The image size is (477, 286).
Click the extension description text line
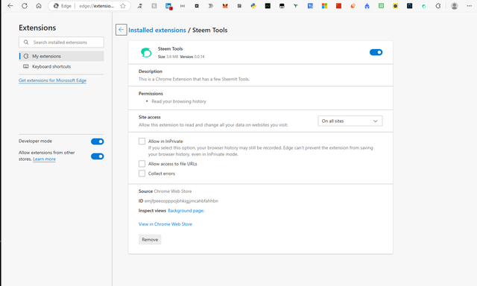click(x=194, y=79)
